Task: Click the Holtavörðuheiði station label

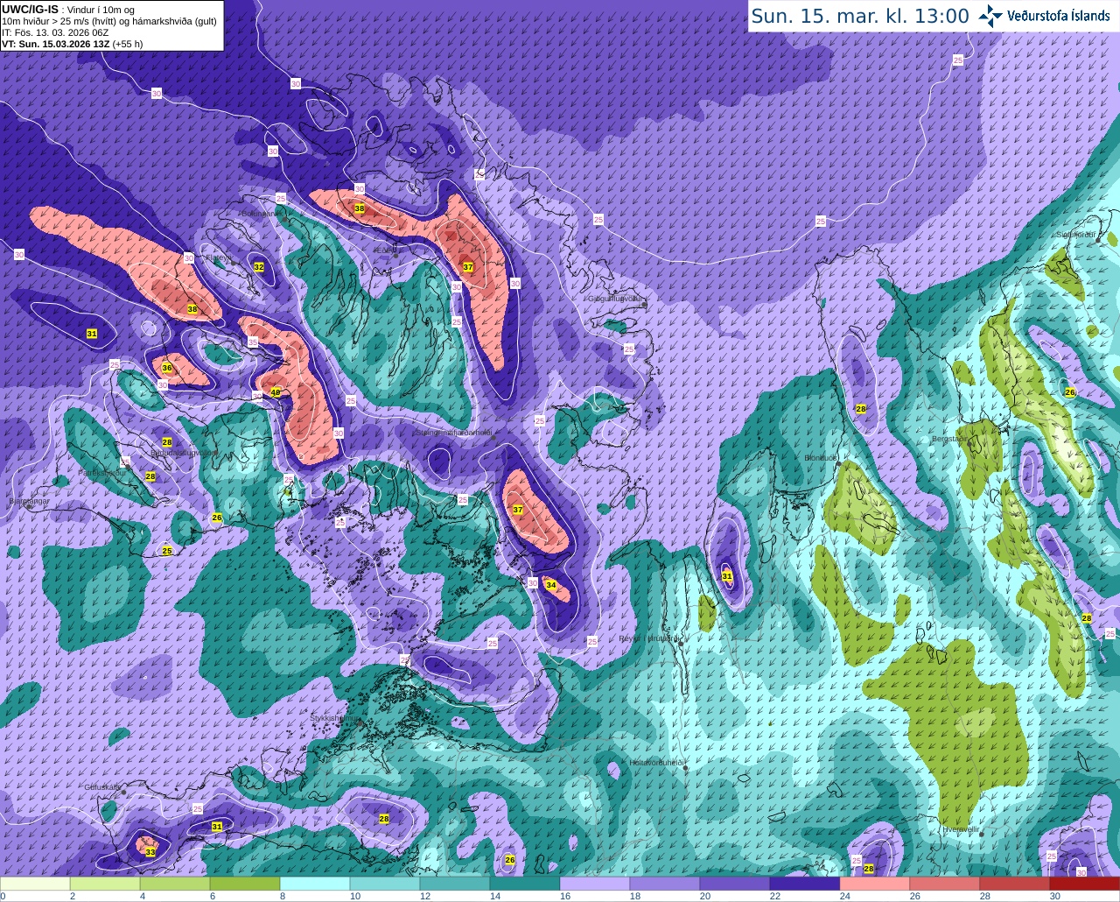Action: (656, 762)
